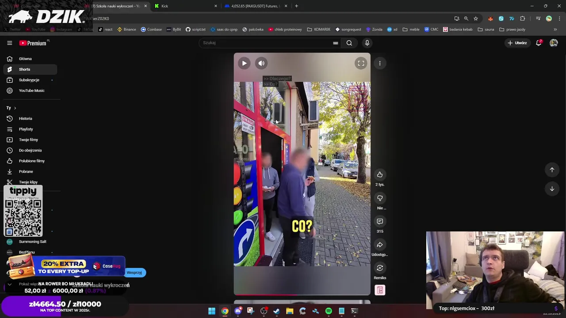Open Coinbase bookmark
Viewport: 566px width, 318px height.
tap(151, 30)
